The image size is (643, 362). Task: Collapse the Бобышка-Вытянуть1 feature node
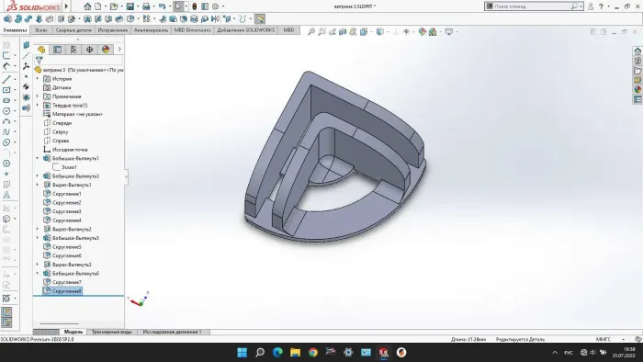38,158
